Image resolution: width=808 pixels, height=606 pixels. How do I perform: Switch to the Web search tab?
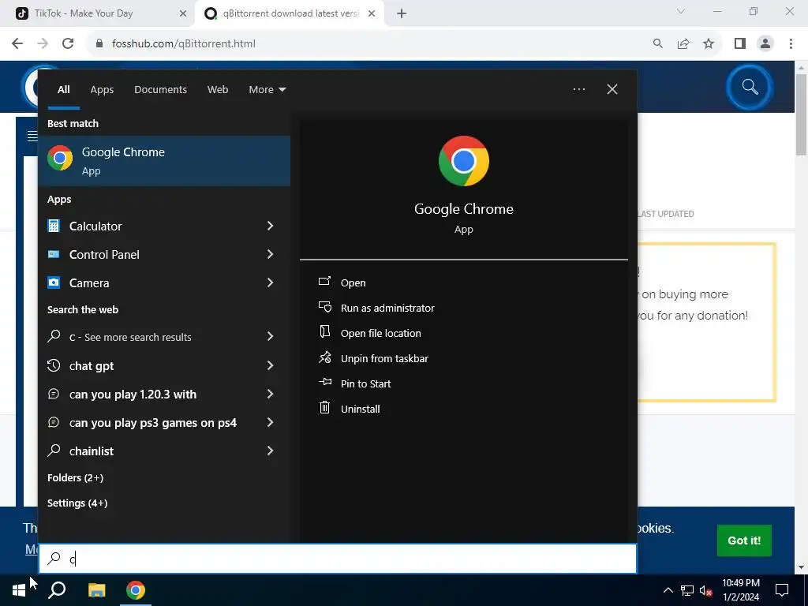[x=218, y=90]
